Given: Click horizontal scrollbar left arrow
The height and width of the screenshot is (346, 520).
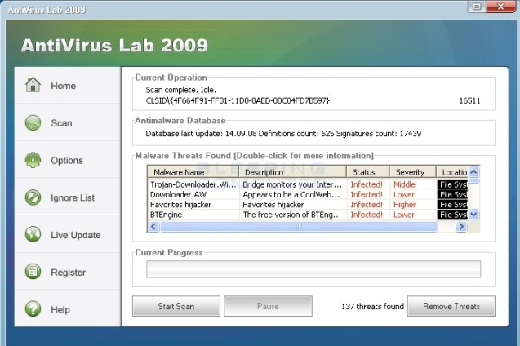Looking at the screenshot, I should pyautogui.click(x=153, y=227).
